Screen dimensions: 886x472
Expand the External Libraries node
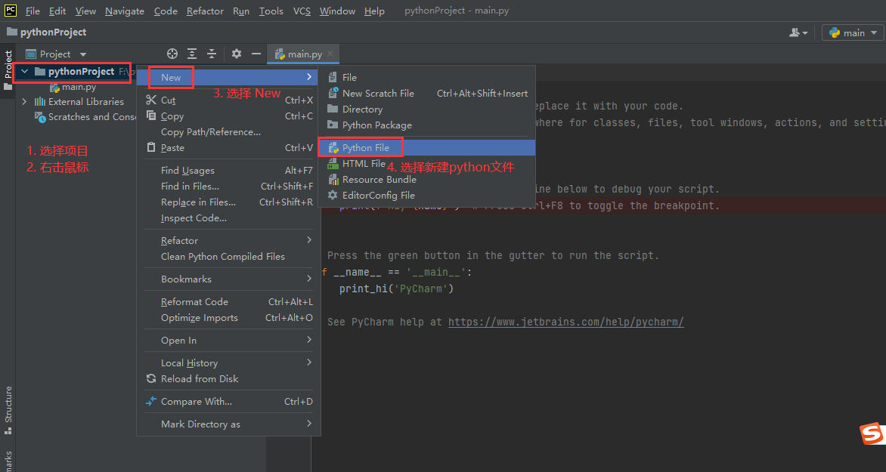point(24,102)
